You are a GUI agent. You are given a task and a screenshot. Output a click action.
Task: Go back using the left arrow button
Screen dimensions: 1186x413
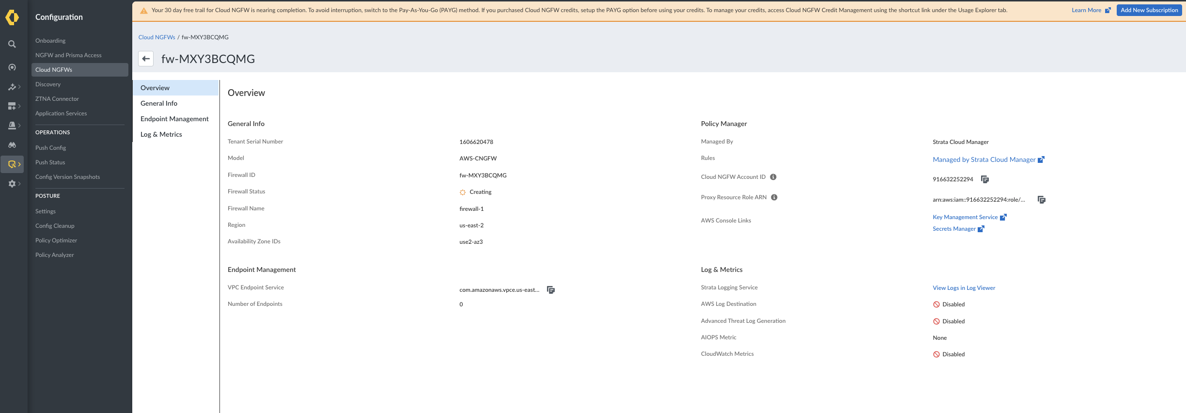coord(146,59)
